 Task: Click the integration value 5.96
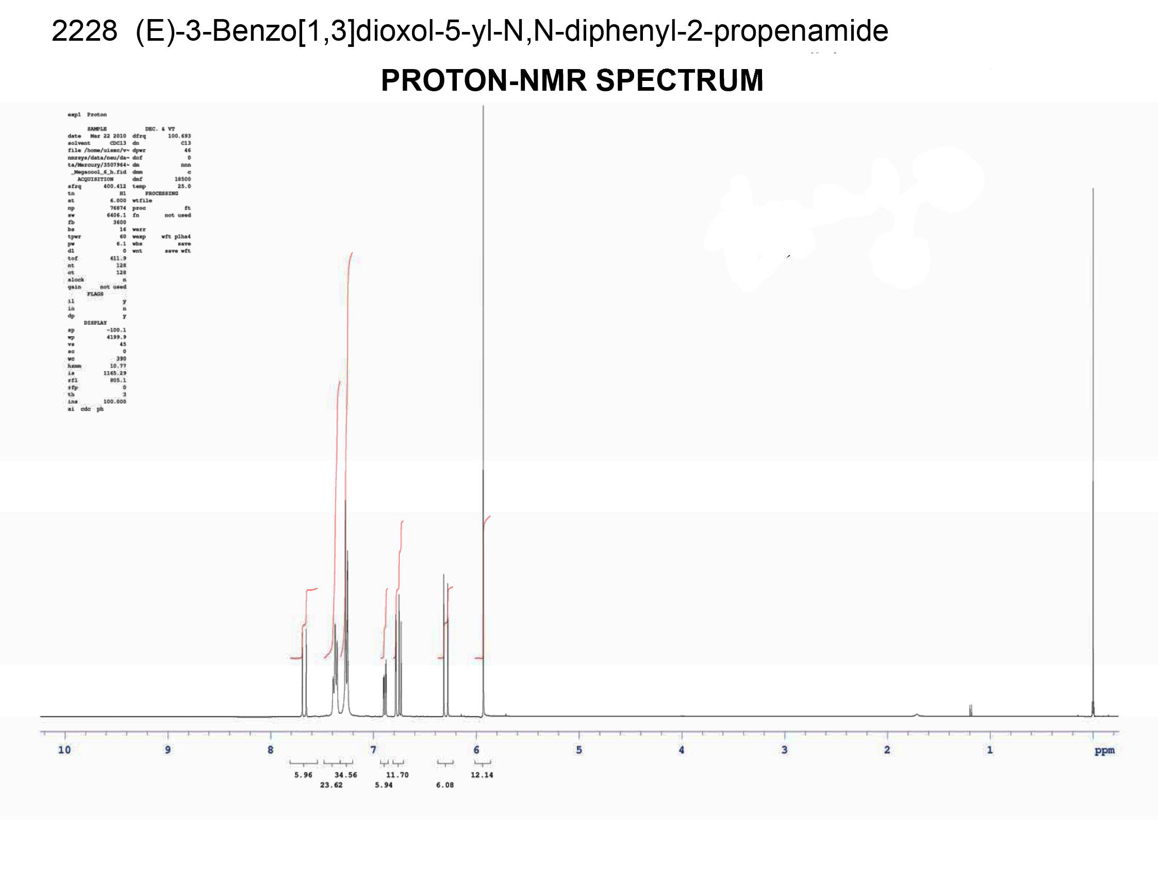303,775
